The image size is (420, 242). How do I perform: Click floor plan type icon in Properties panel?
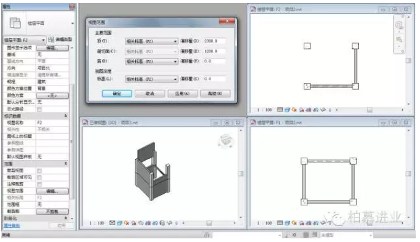pyautogui.click(x=15, y=23)
